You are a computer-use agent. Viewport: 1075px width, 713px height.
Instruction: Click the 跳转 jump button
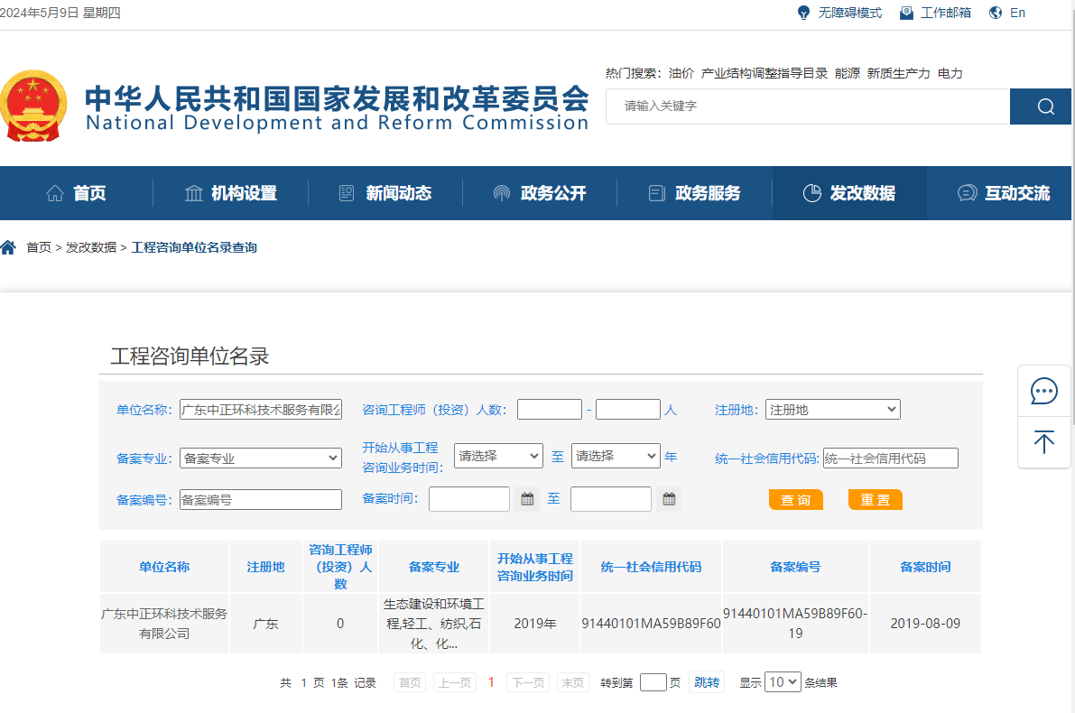[x=707, y=682]
